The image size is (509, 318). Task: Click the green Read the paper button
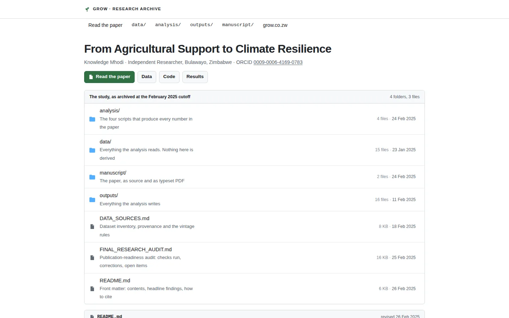[109, 77]
